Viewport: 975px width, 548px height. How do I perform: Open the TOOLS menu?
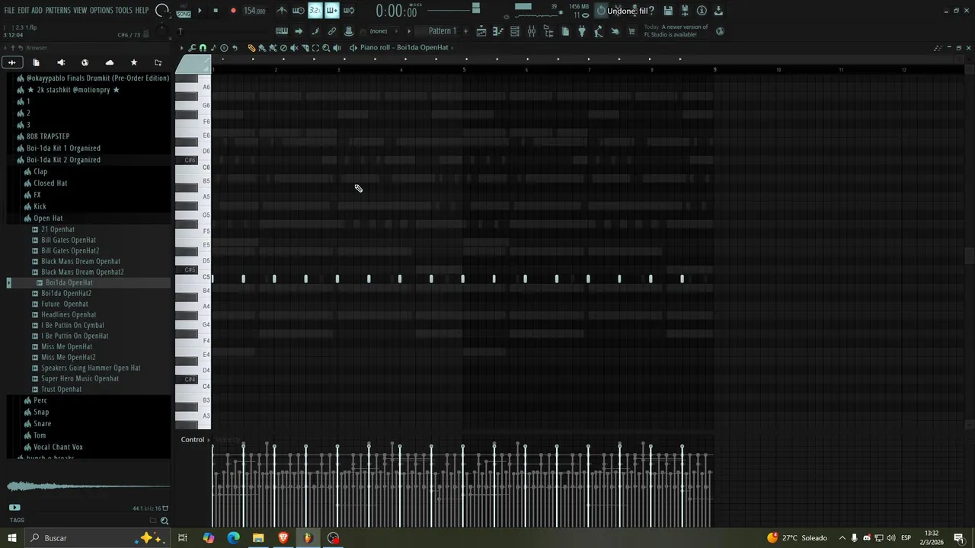point(123,11)
